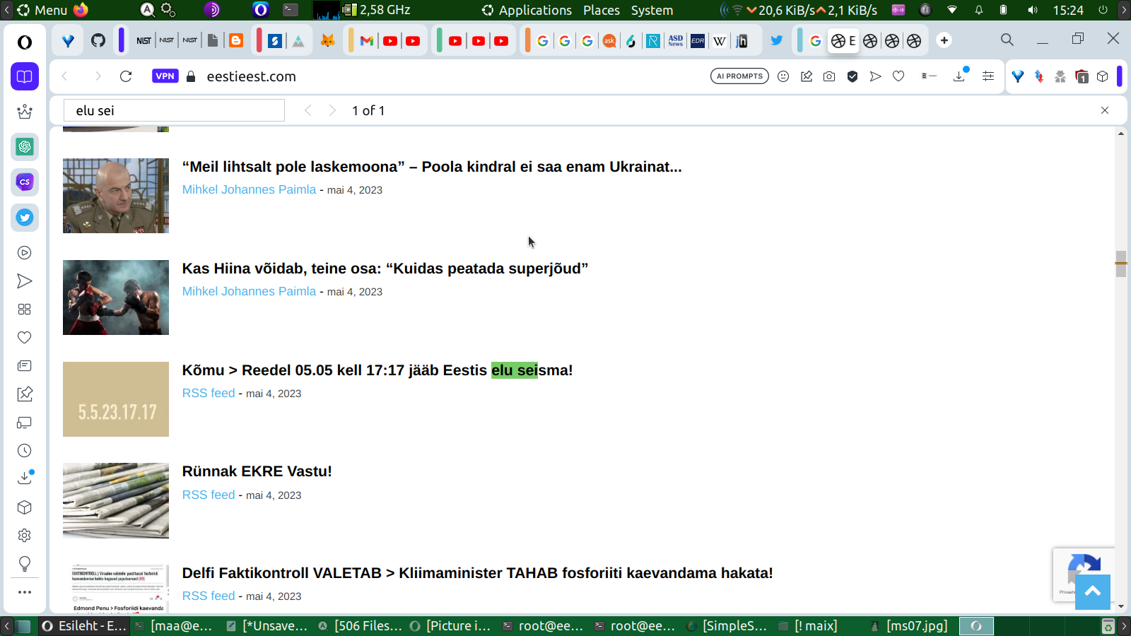Jump back to top with arrow button
This screenshot has width=1131, height=636.
click(1093, 591)
